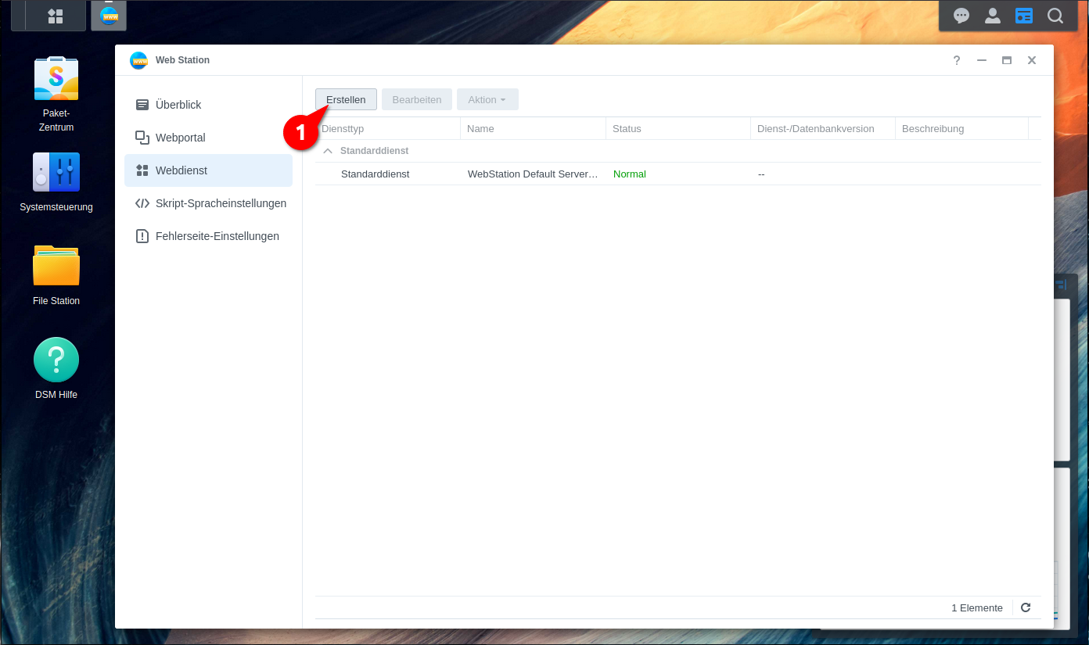Open Systemsteuerung from the desktop
Screen dimensions: 1089x645
56,173
